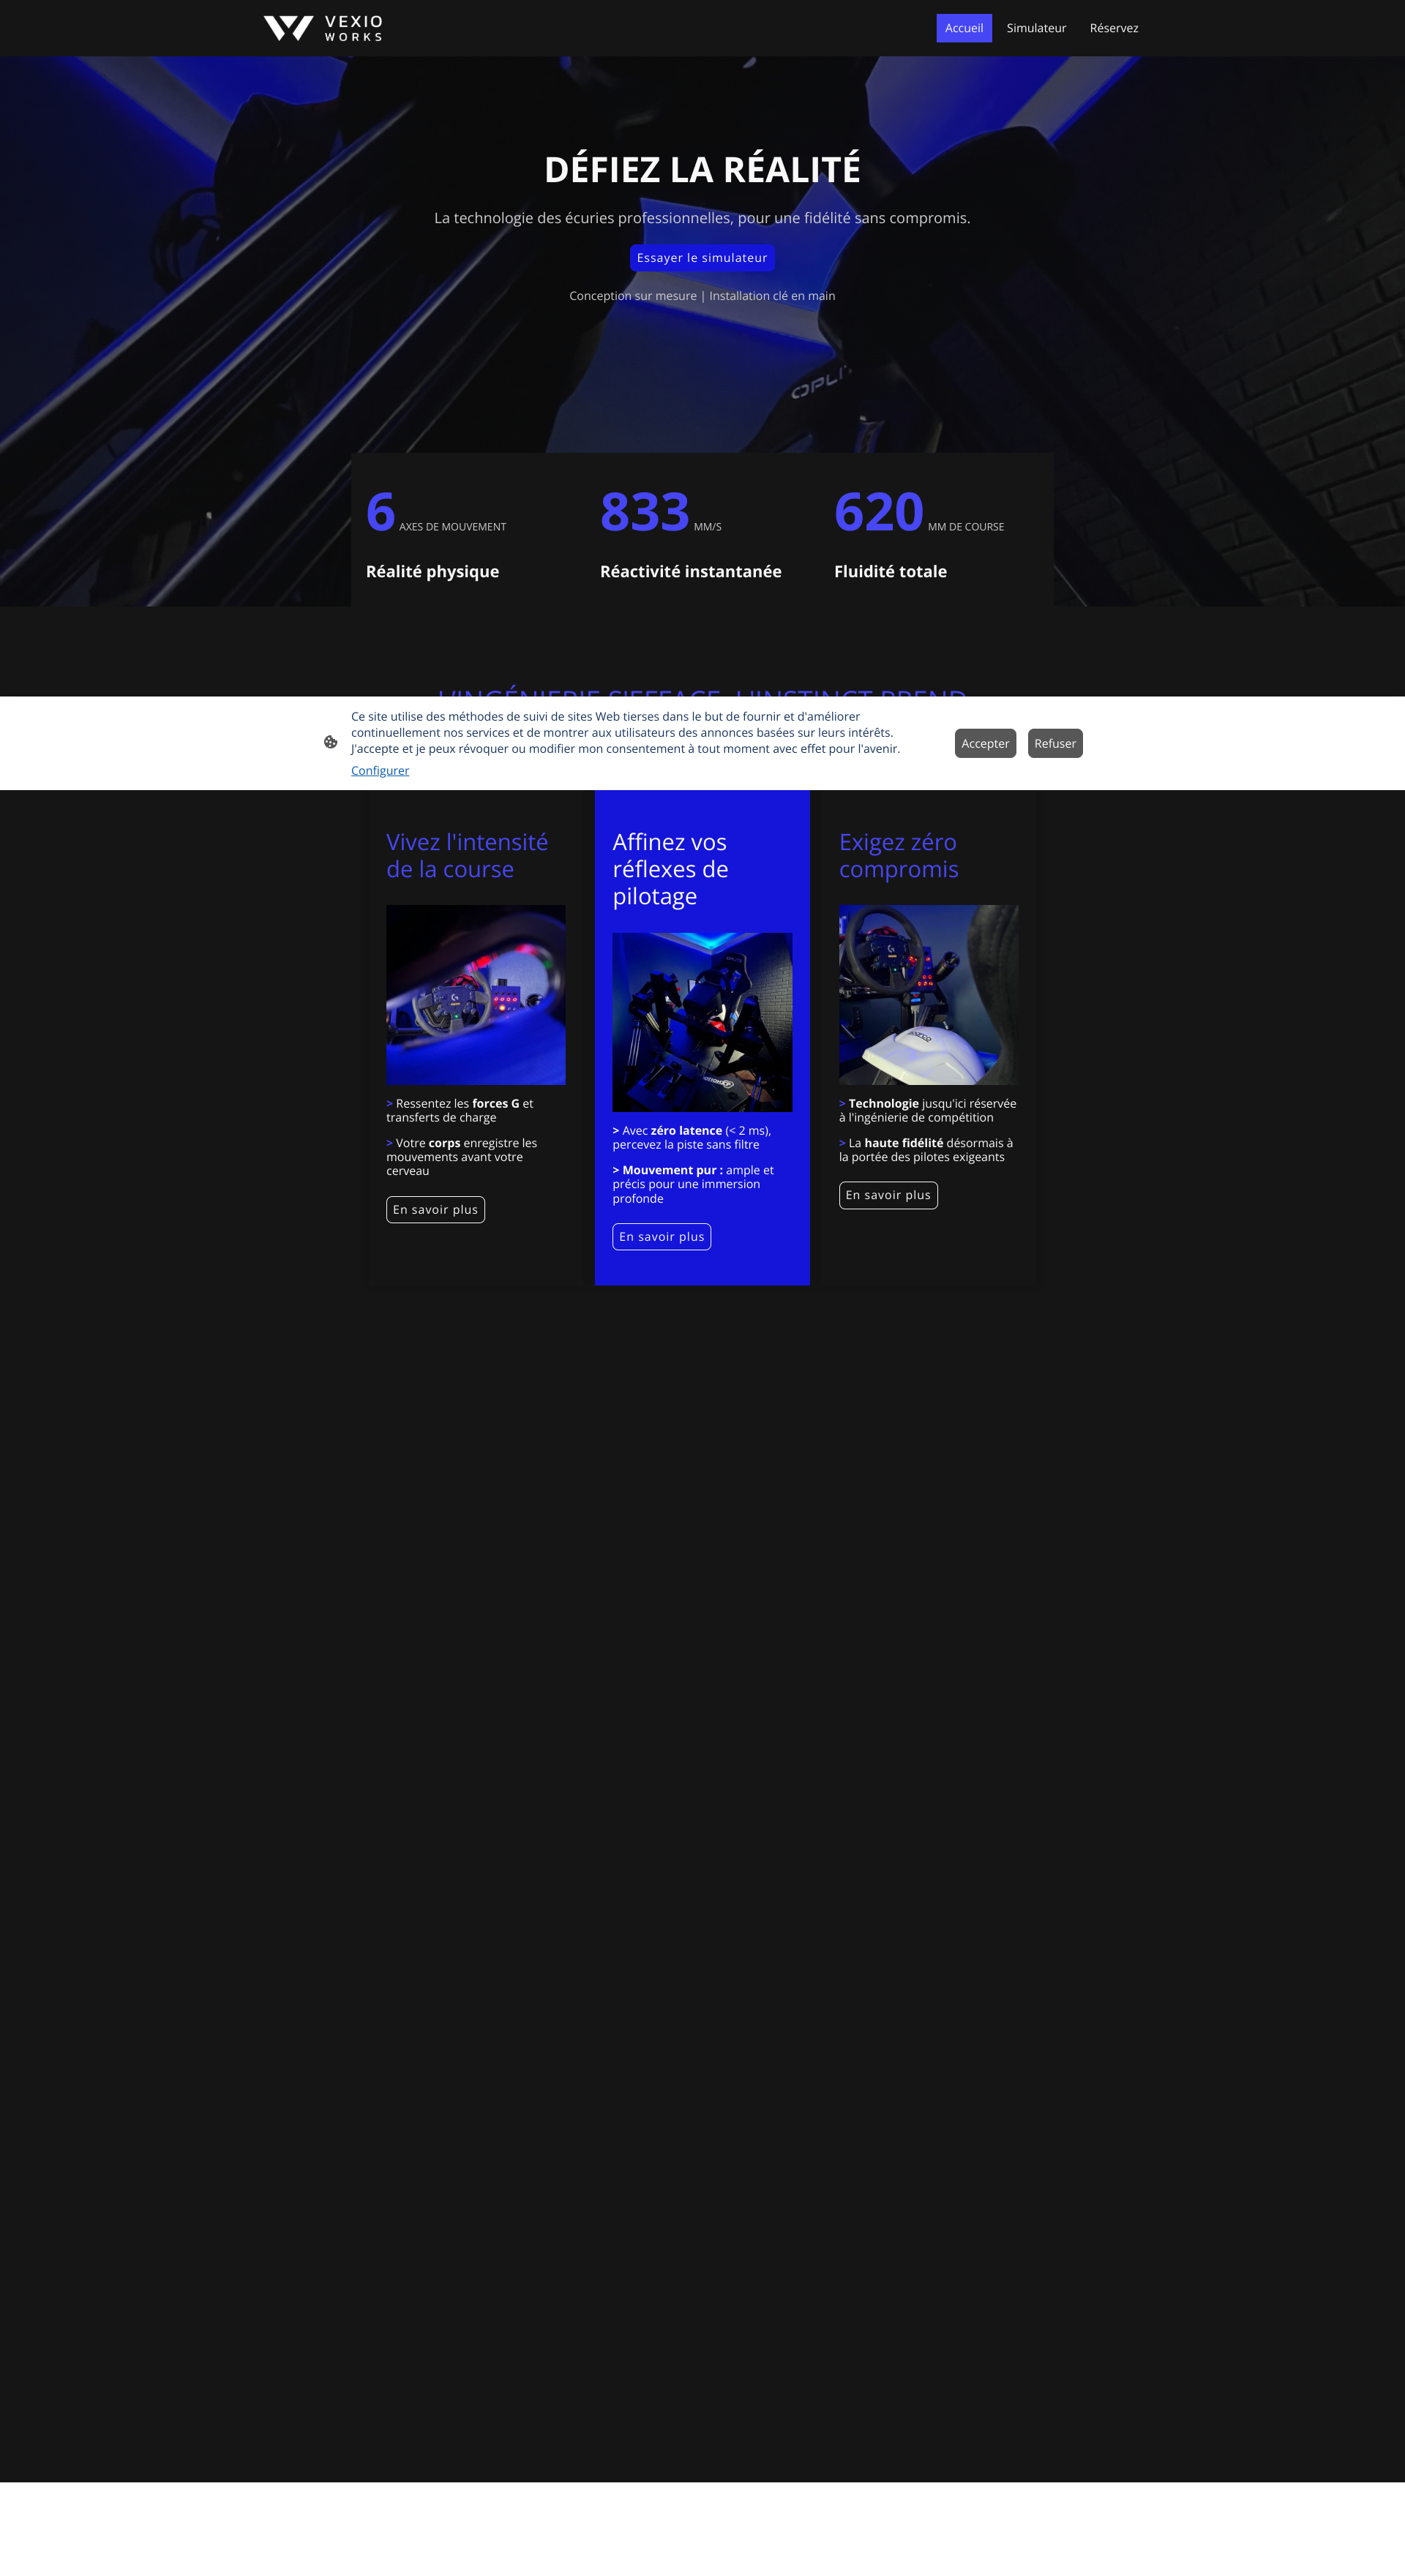1405x2576 pixels.
Task: Click the DÉFIEZ LA RÉALITÉ headline
Action: tap(702, 169)
